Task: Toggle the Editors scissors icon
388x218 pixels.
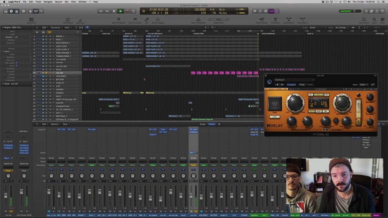Action: point(41,11)
